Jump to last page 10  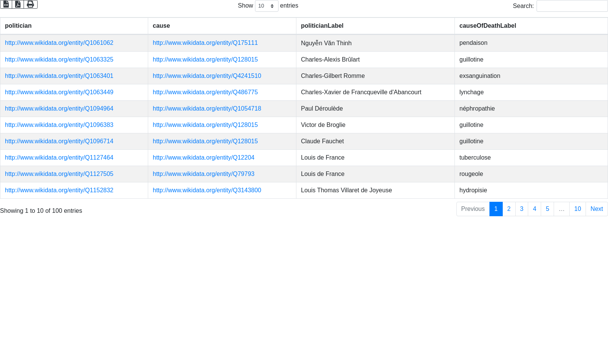(577, 209)
